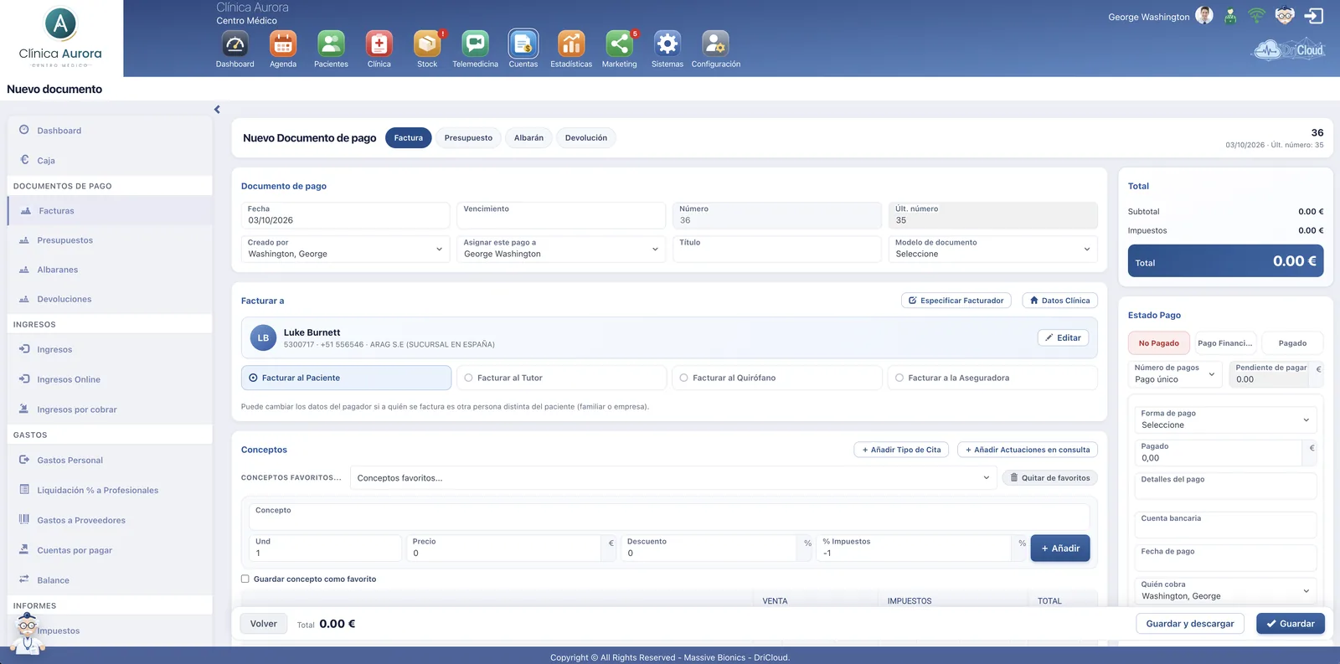
Task: Click the Volver button
Action: 263,624
